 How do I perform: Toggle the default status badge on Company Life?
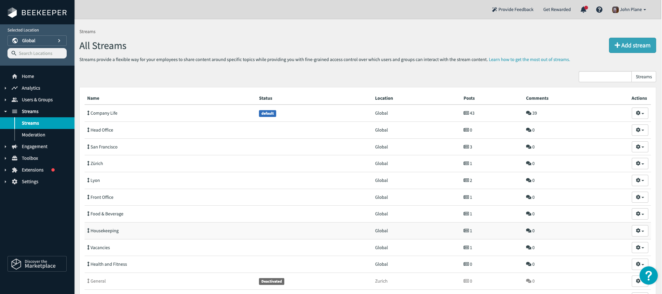click(267, 113)
